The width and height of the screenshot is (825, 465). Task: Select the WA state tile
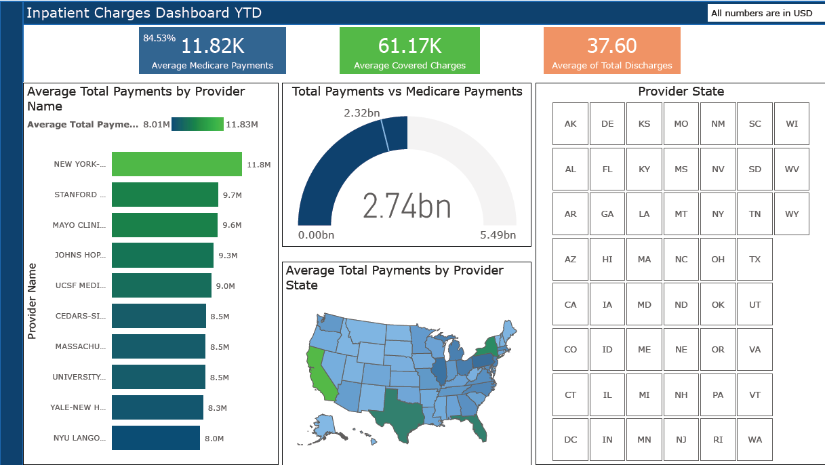(754, 439)
